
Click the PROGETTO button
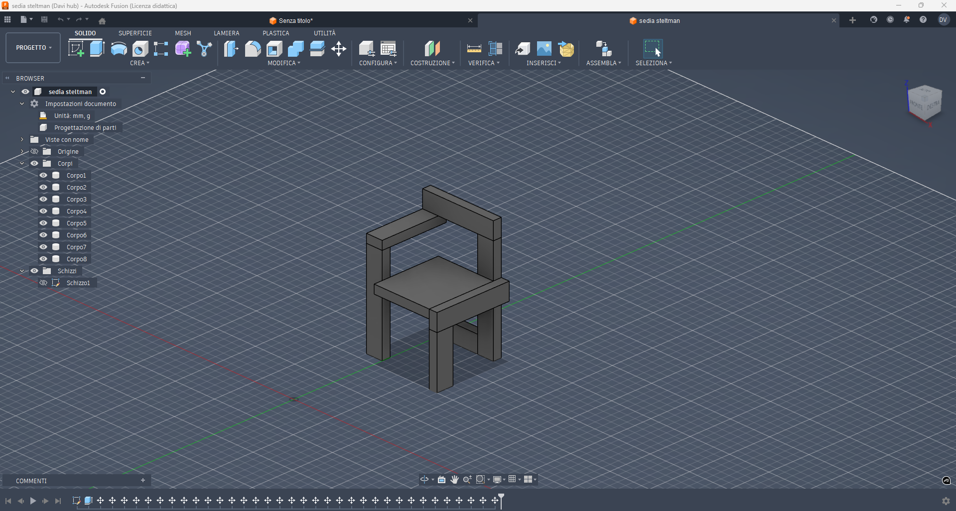[32, 47]
